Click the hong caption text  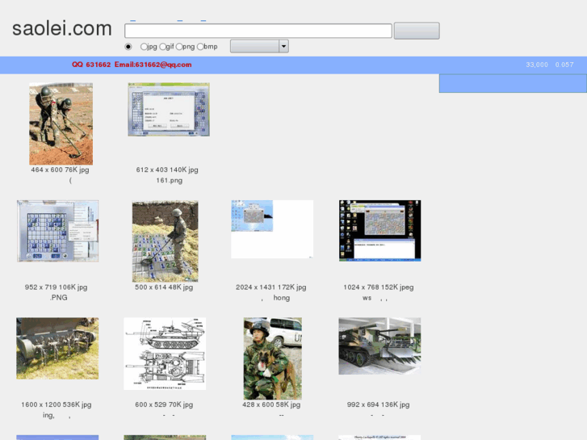click(282, 298)
